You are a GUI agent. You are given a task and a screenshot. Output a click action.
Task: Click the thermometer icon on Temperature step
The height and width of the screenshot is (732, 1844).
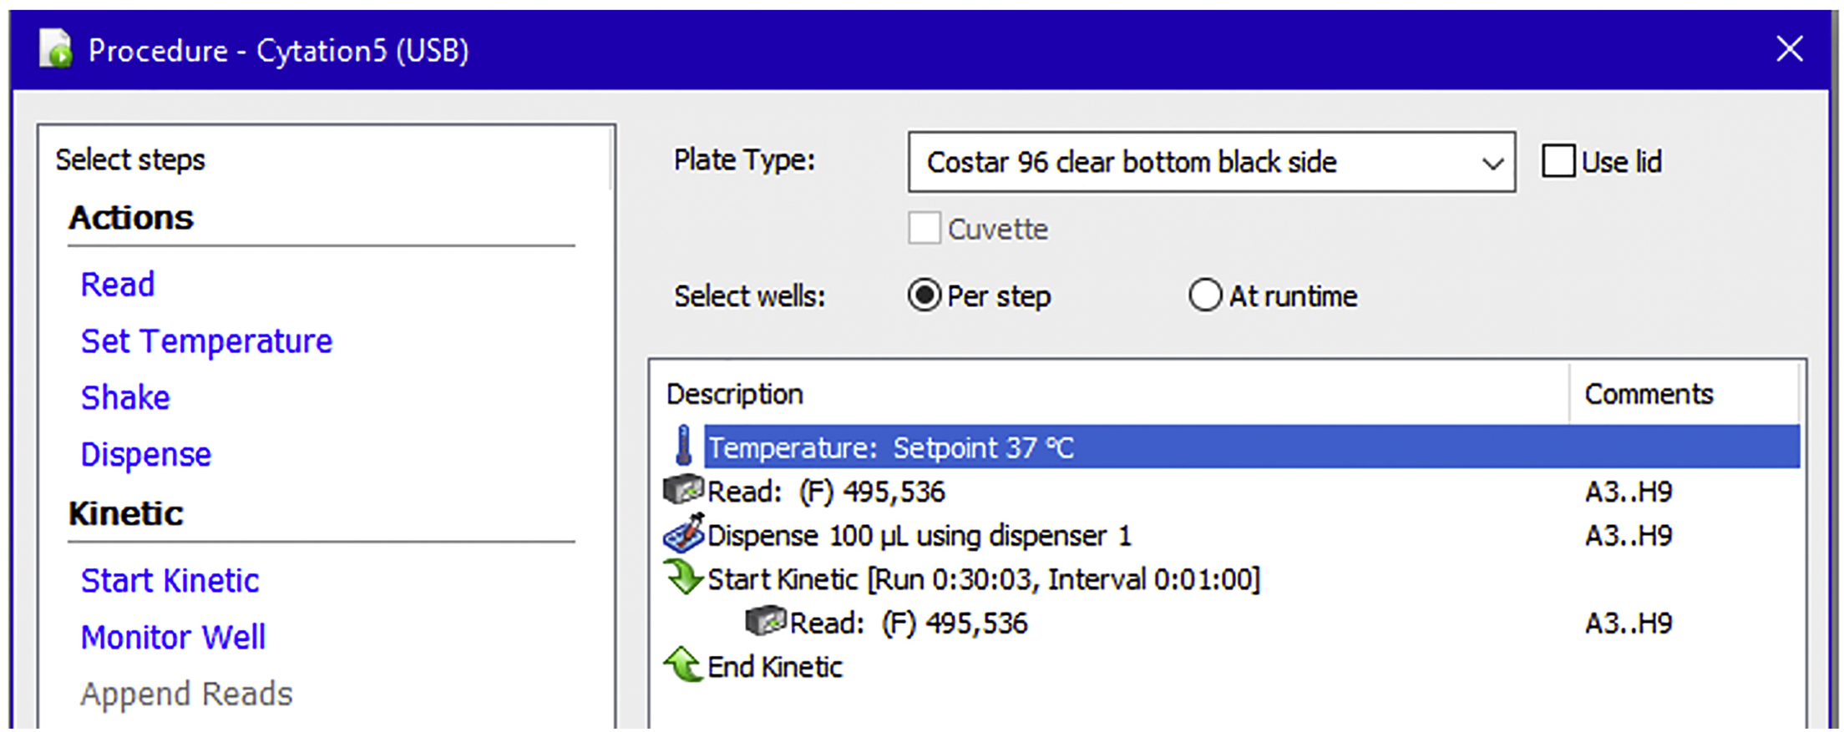(x=684, y=446)
